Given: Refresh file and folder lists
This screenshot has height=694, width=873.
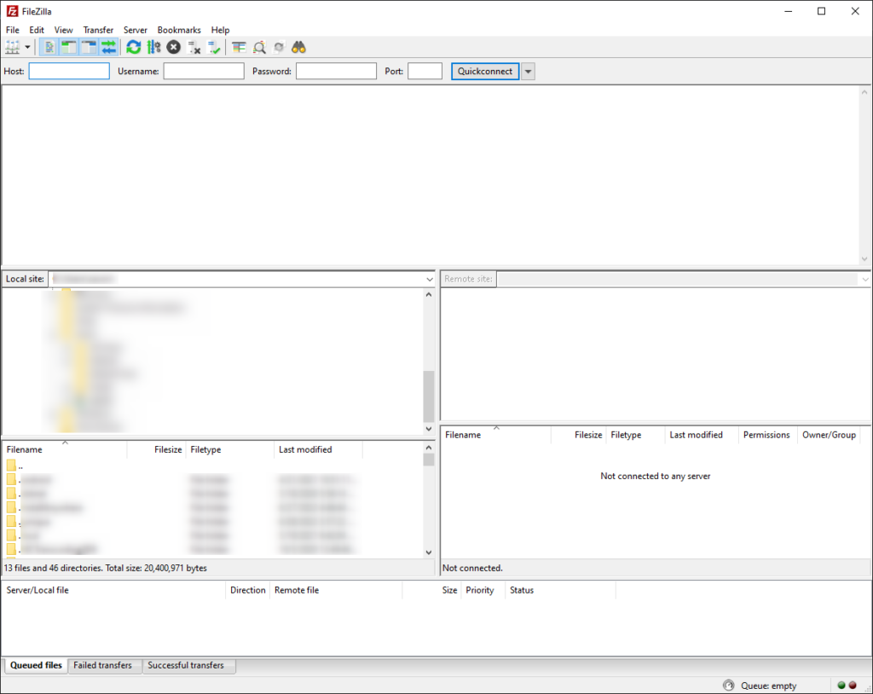Looking at the screenshot, I should pyautogui.click(x=134, y=48).
